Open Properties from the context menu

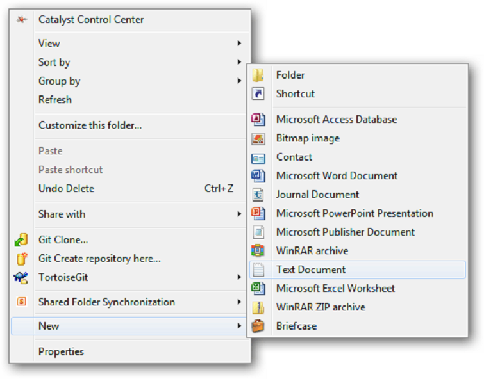(61, 351)
